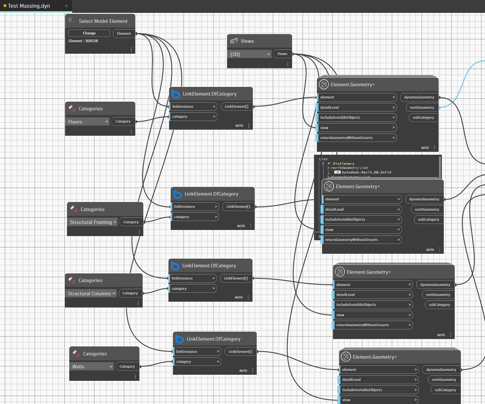
Task: Click icon of LinkElement.OfCategory fed by Structural Columns
Action: click(175, 266)
